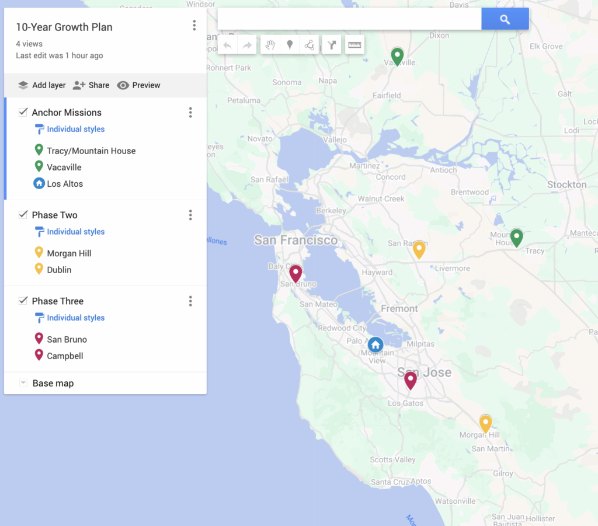The height and width of the screenshot is (526, 598).
Task: Select the Add directions tool
Action: point(332,45)
